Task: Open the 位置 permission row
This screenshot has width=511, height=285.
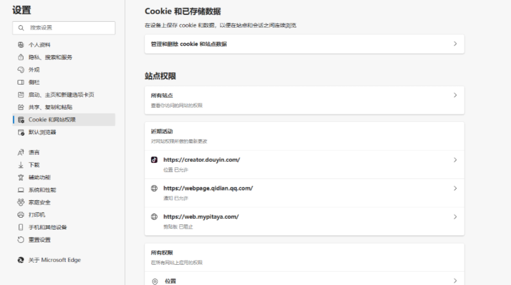Action: coord(170,281)
